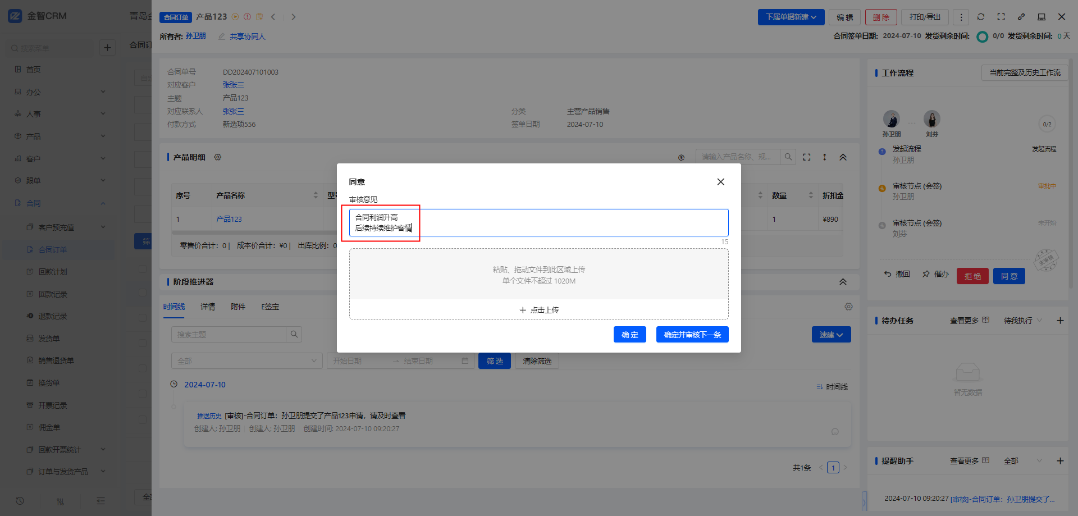
Task: Click the sidebar plus add icon
Action: click(107, 48)
